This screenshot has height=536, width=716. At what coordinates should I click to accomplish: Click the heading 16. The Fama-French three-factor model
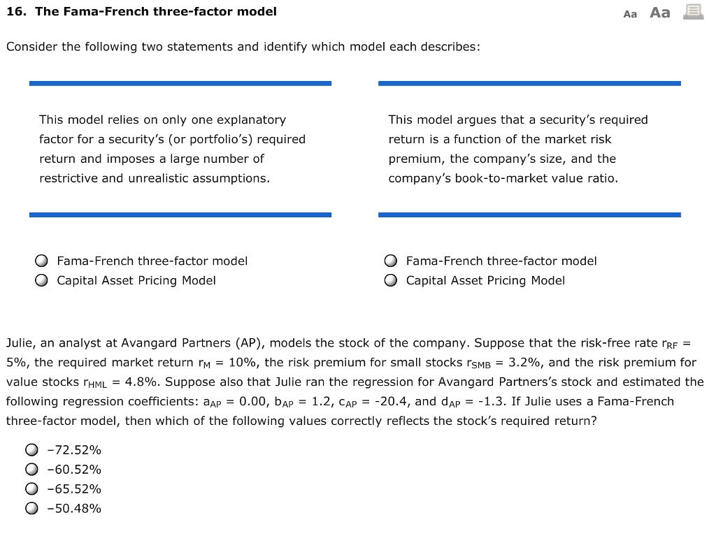pos(141,12)
